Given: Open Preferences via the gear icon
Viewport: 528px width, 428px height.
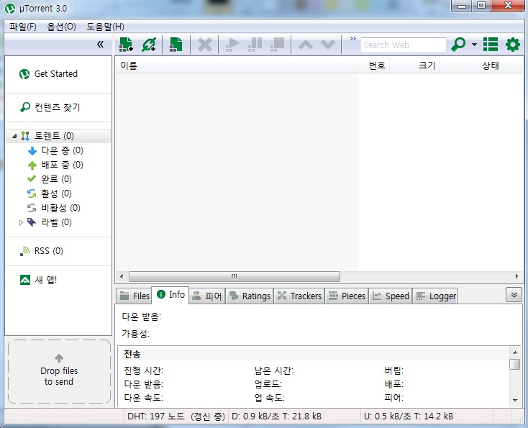Looking at the screenshot, I should 513,45.
